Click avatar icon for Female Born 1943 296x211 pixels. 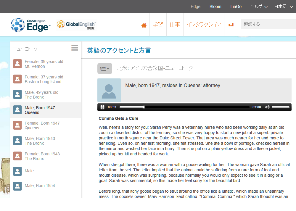[17, 156]
